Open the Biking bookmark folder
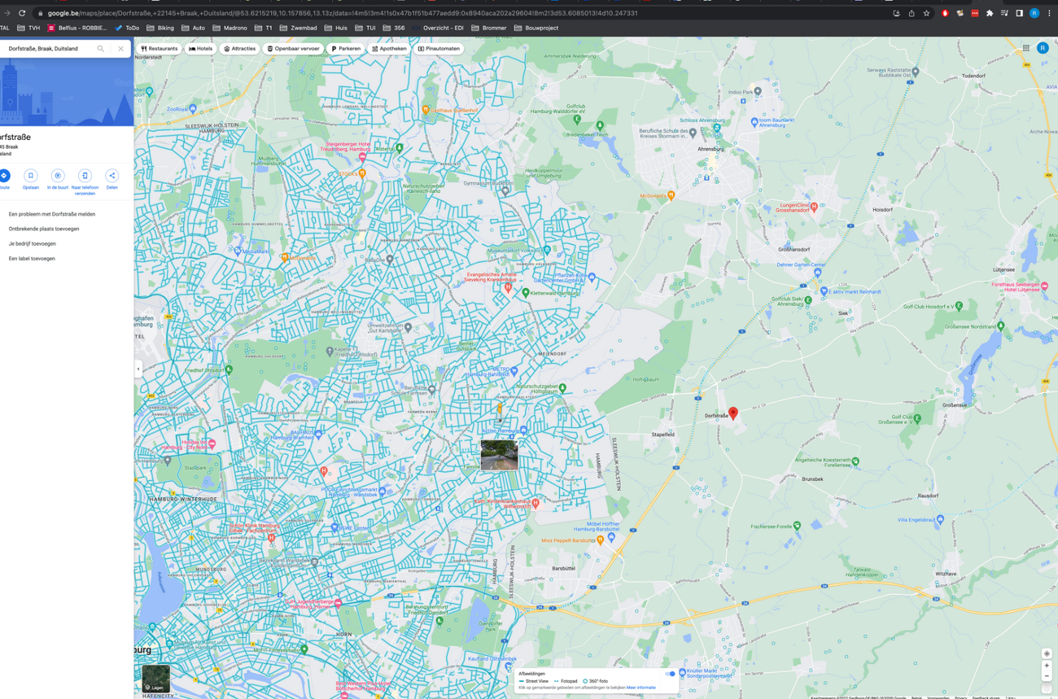This screenshot has width=1058, height=699. coord(160,28)
